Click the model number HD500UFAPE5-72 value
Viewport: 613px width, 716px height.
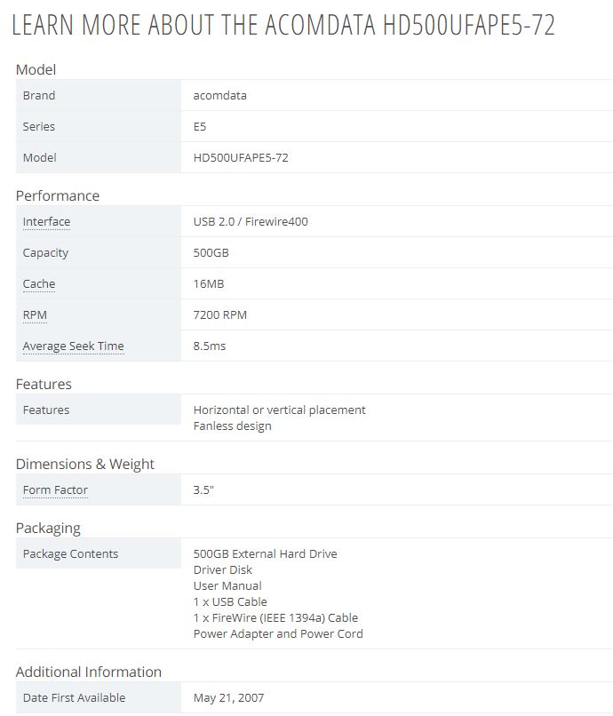240,158
